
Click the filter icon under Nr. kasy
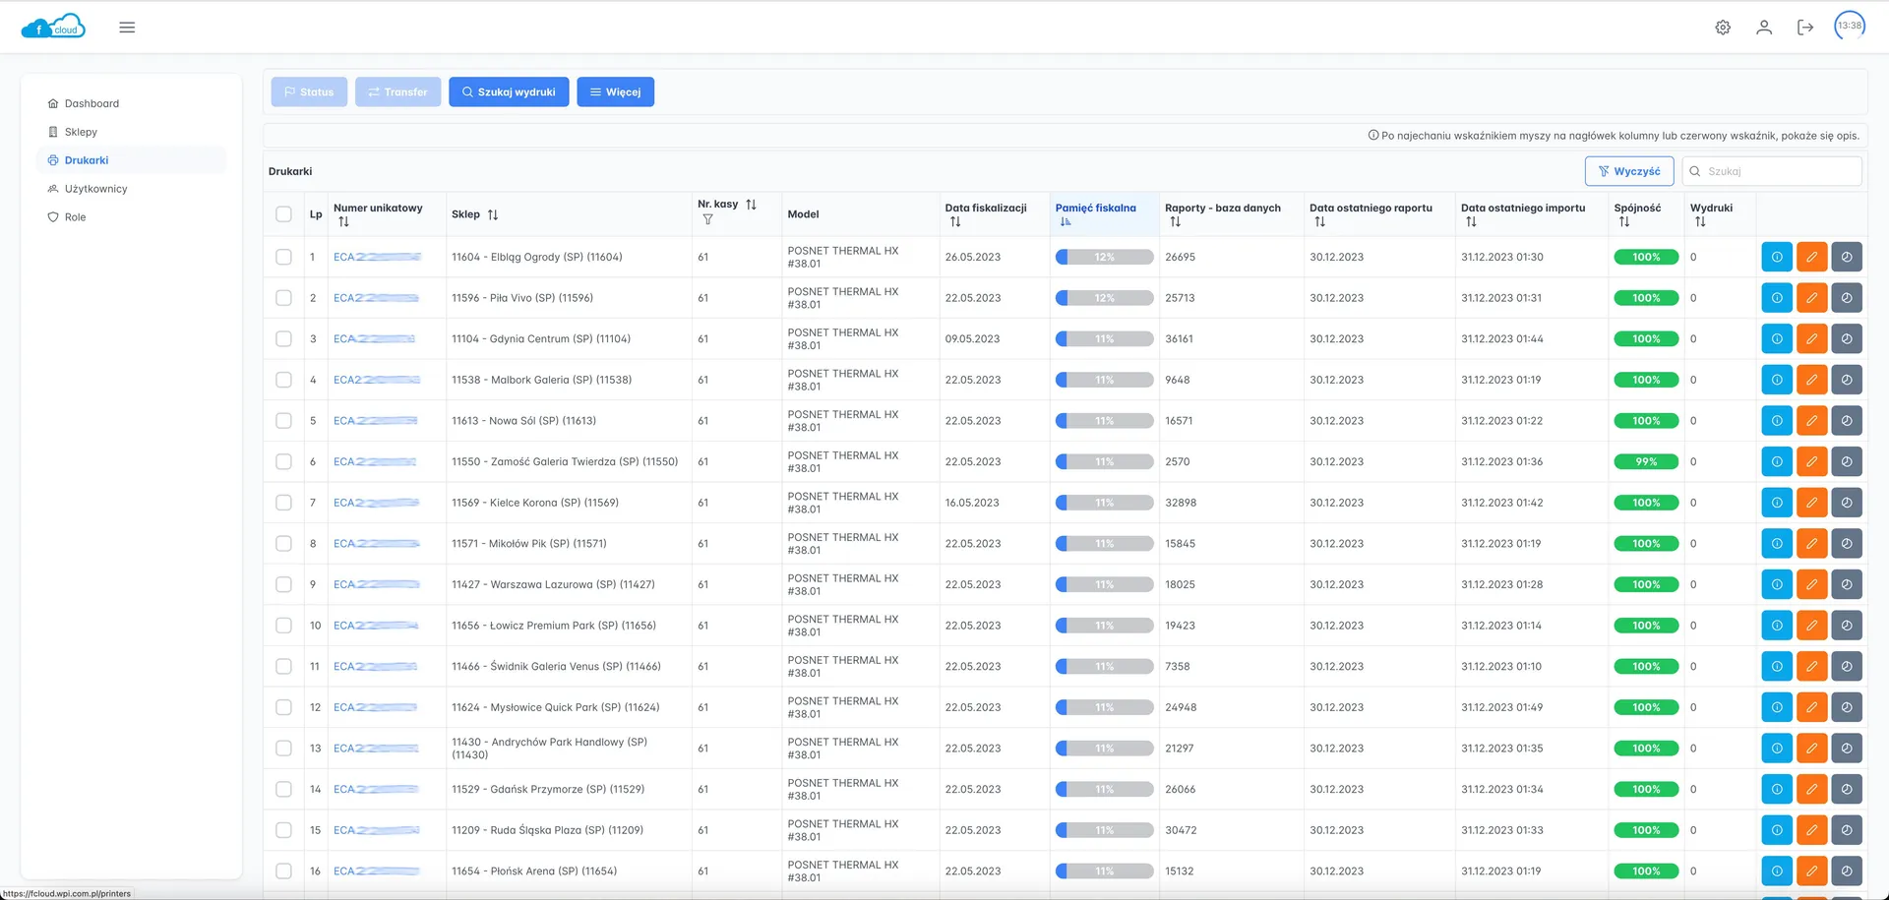click(x=707, y=220)
